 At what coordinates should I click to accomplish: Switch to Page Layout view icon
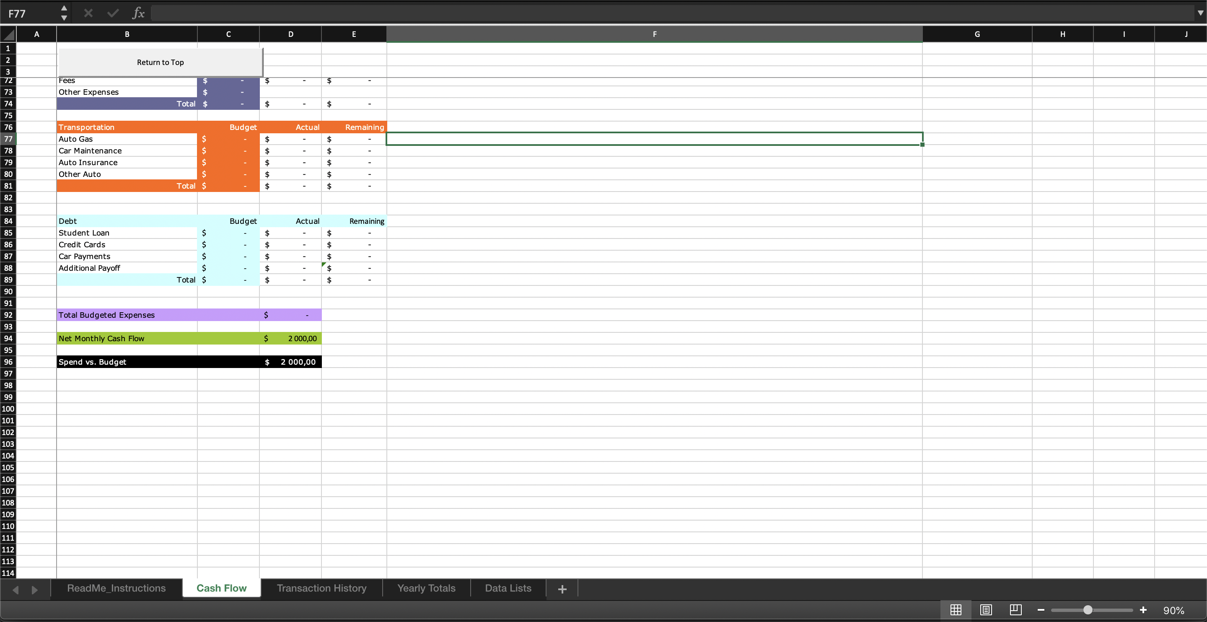click(x=986, y=610)
